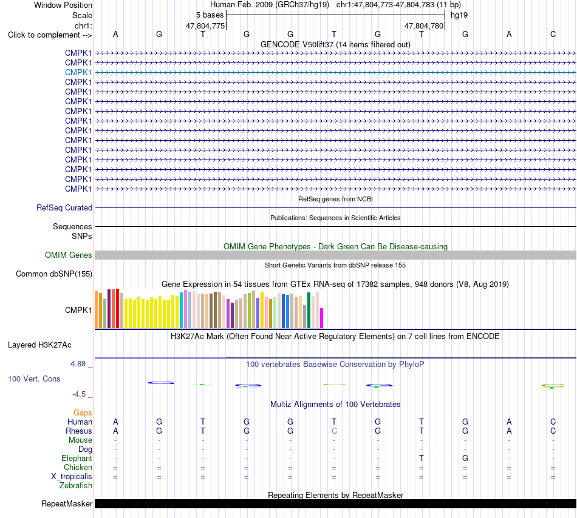Click the gray OMIM Genes bar
The height and width of the screenshot is (518, 577).
point(335,255)
